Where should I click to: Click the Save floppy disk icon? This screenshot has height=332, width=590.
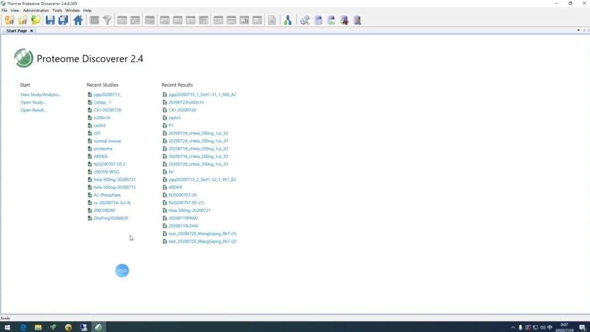(x=50, y=20)
